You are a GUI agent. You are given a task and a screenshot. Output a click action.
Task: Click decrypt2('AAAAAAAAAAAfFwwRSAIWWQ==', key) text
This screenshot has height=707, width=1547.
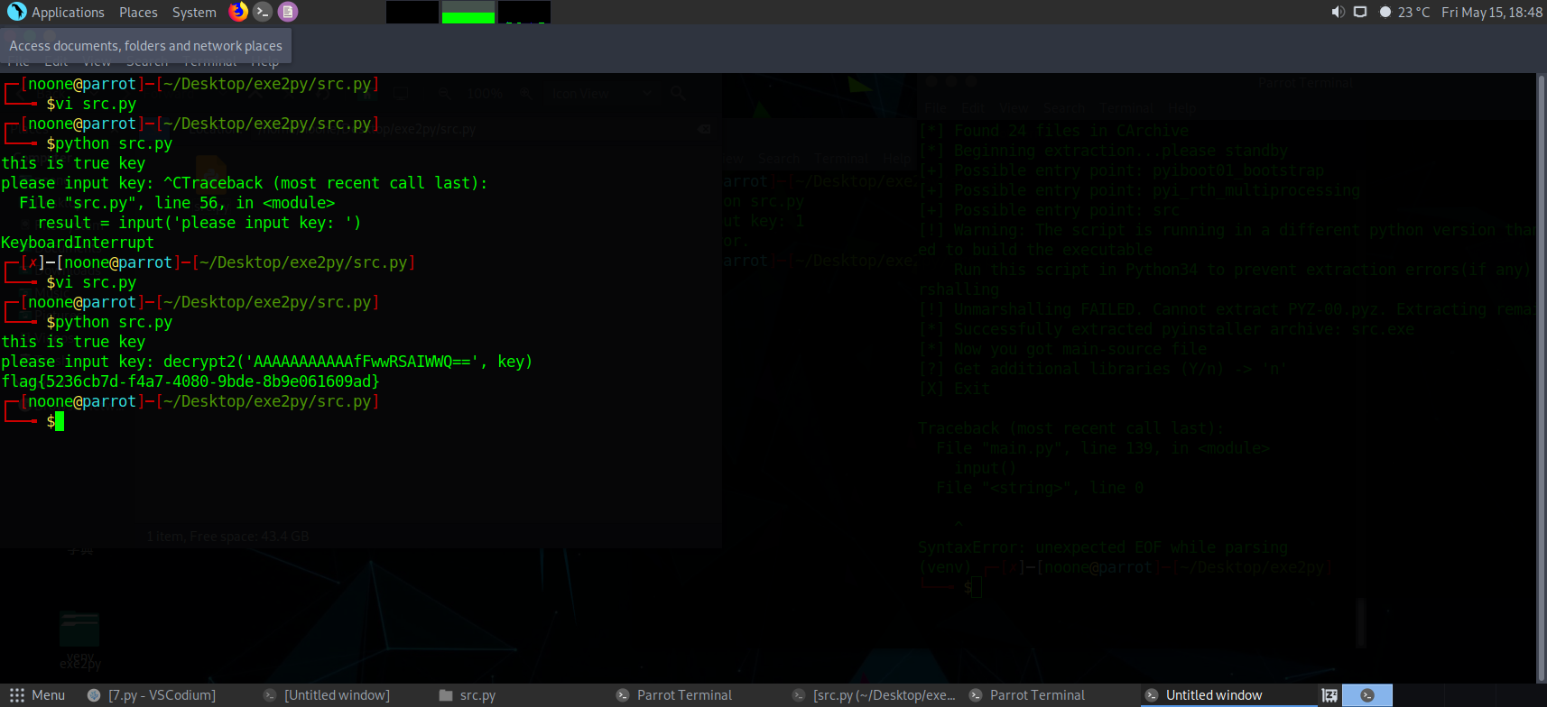click(347, 362)
